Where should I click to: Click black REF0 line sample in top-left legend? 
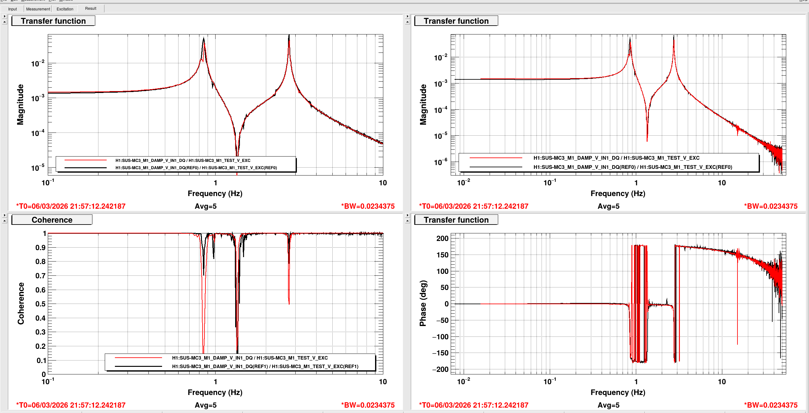(85, 168)
